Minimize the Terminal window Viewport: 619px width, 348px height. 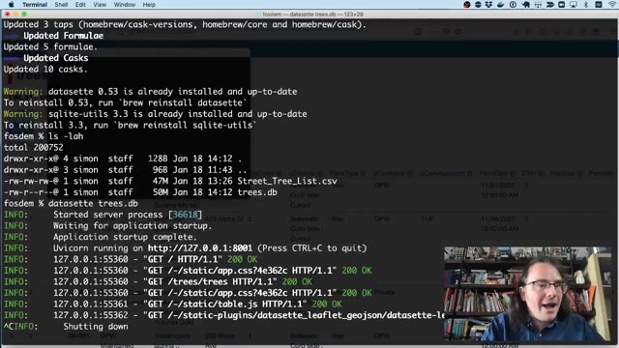(15, 14)
